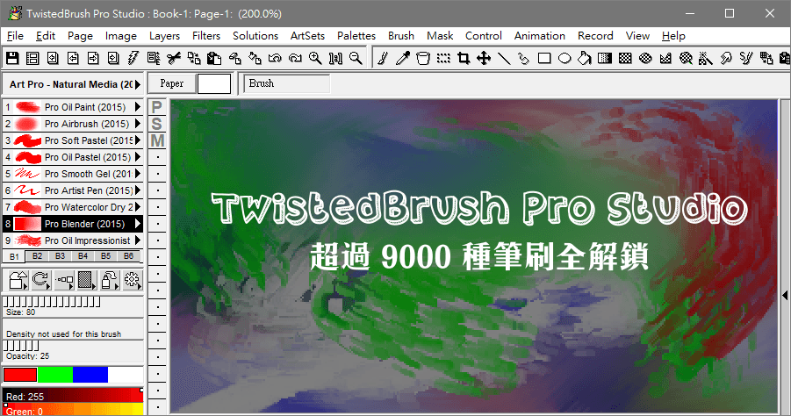Select the magic wand mask tool
The height and width of the screenshot is (416, 791).
click(706, 58)
